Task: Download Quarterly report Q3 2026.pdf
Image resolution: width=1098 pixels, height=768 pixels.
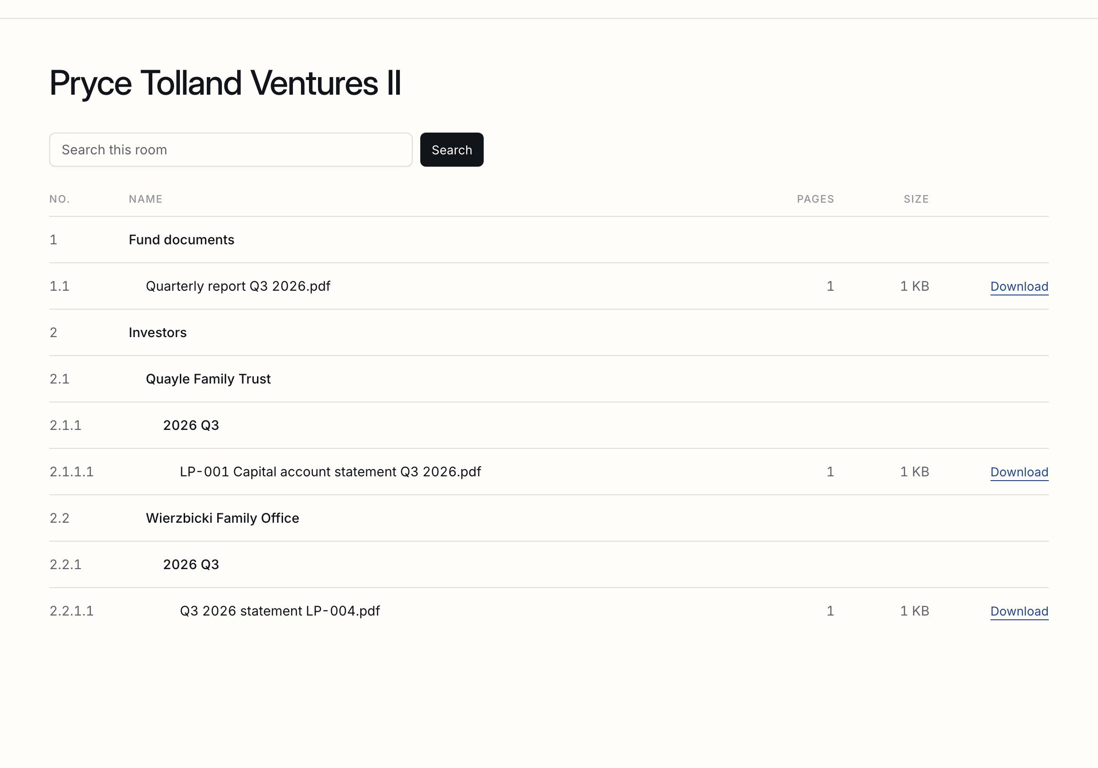Action: point(1019,286)
